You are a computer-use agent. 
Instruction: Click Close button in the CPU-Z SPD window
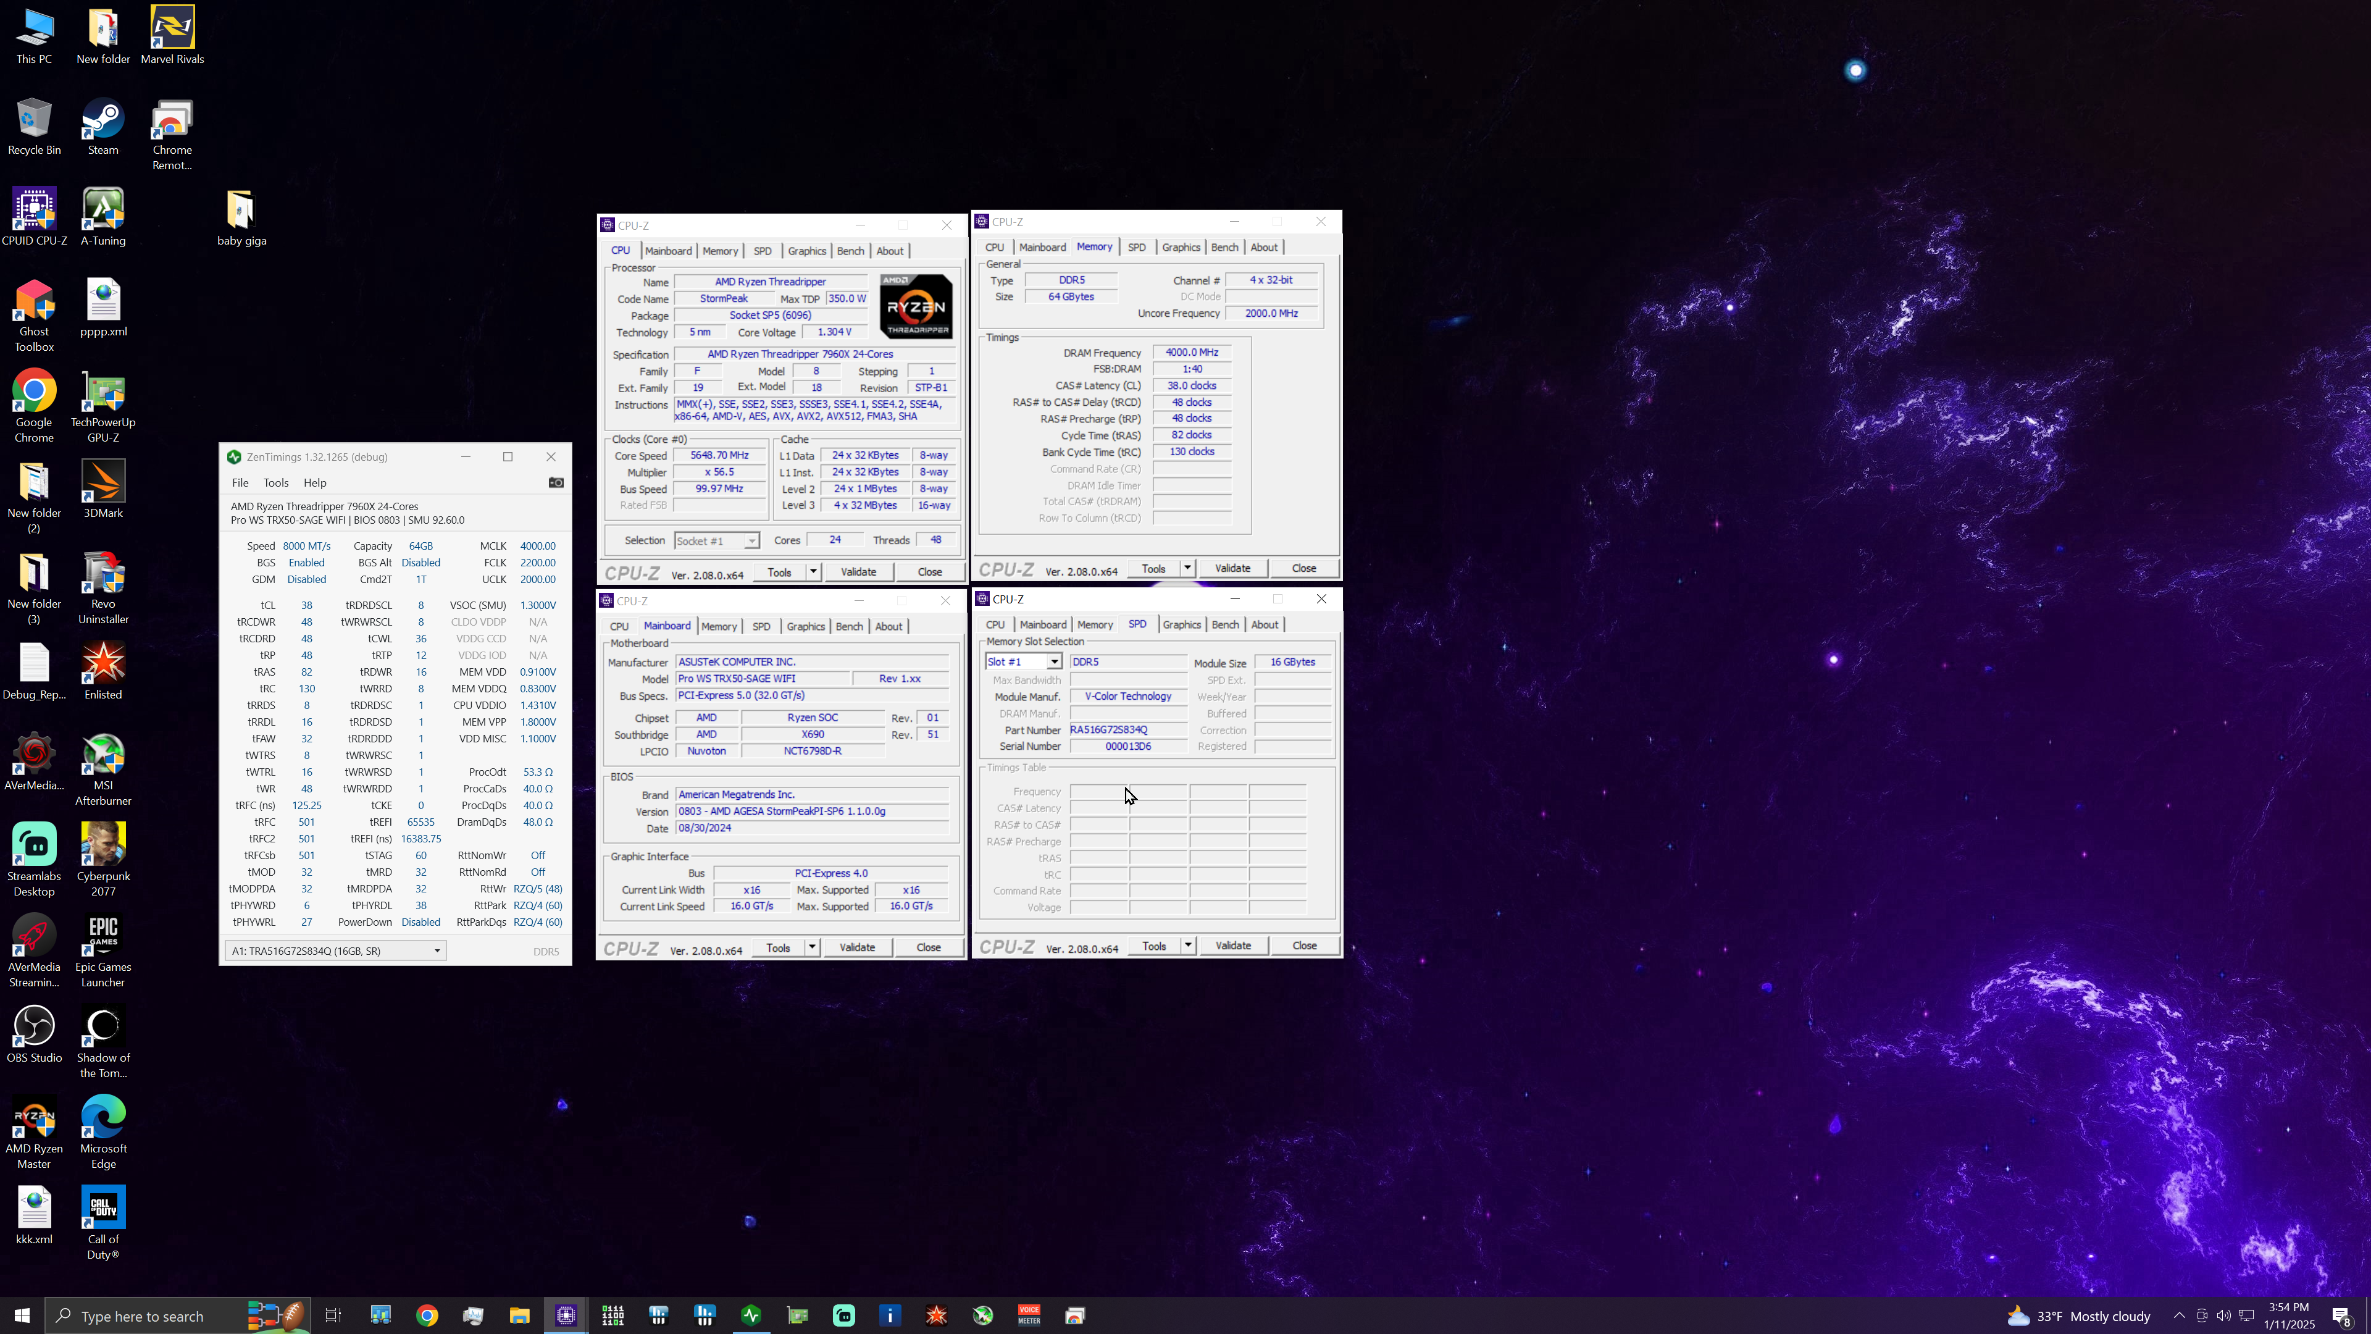pyautogui.click(x=1304, y=946)
